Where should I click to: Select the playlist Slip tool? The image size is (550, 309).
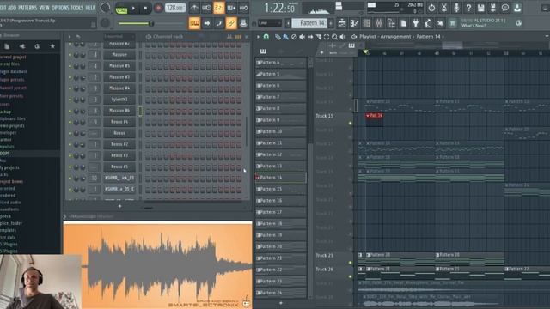click(x=310, y=37)
